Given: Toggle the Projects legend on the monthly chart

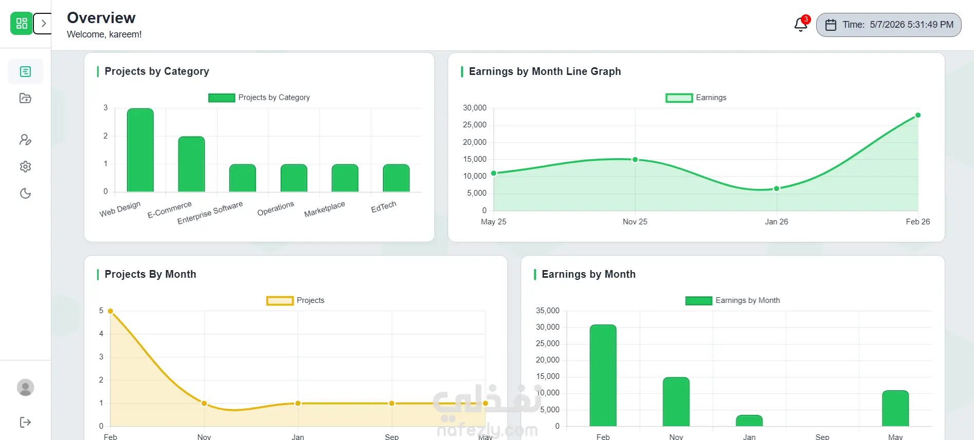Looking at the screenshot, I should [x=296, y=300].
